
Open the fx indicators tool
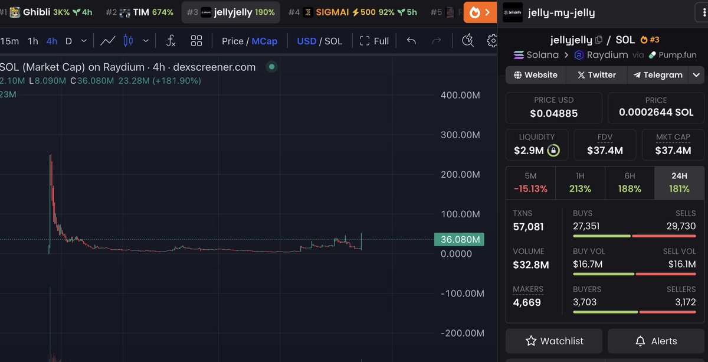[171, 41]
